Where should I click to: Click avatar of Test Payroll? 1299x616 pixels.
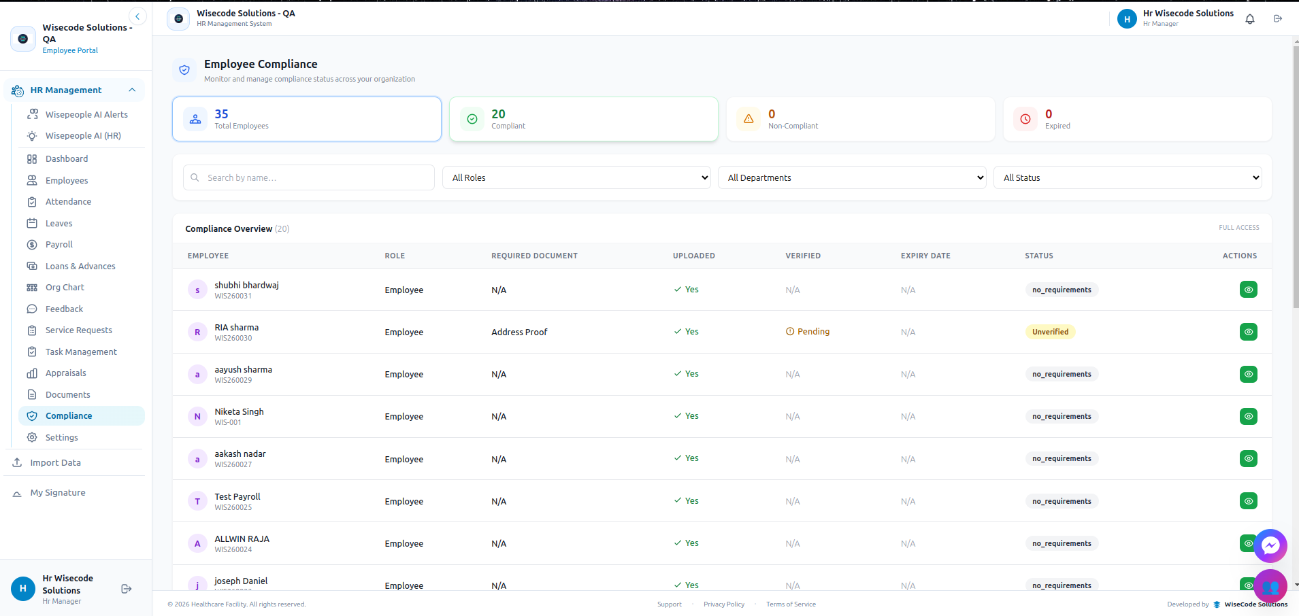(197, 501)
